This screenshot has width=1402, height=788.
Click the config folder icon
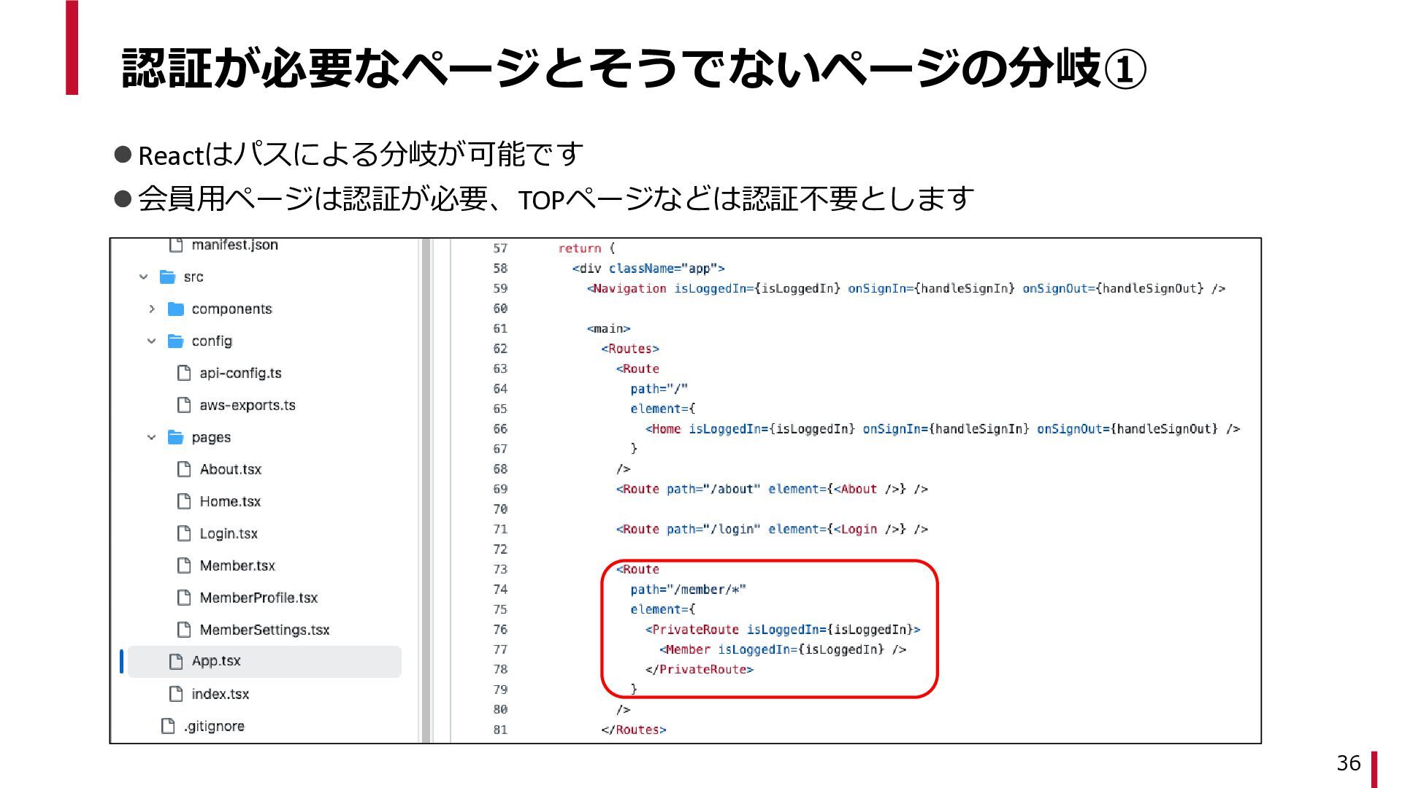tap(176, 341)
